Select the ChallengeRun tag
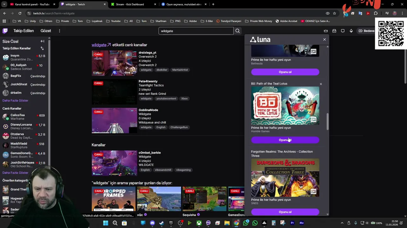The image size is (407, 228). [179, 127]
